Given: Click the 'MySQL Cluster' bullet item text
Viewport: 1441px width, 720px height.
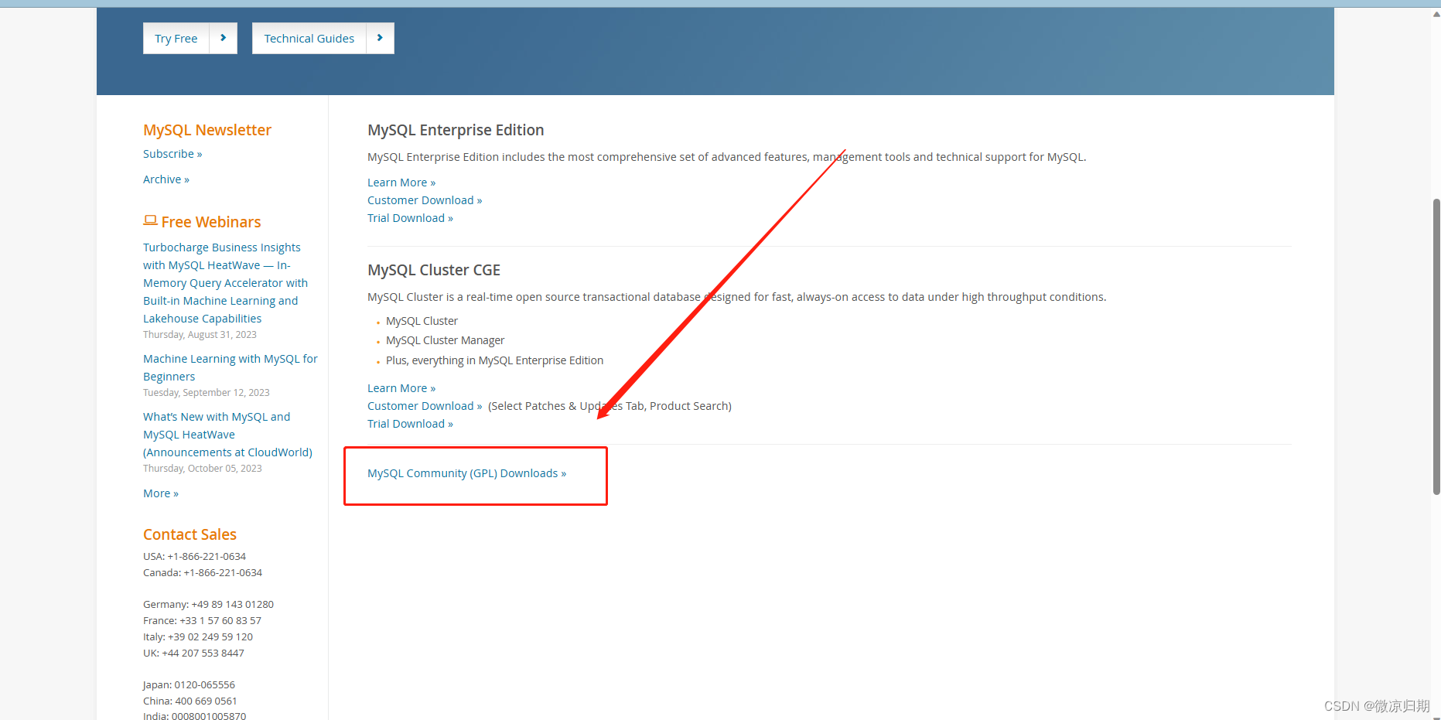Looking at the screenshot, I should [x=422, y=321].
